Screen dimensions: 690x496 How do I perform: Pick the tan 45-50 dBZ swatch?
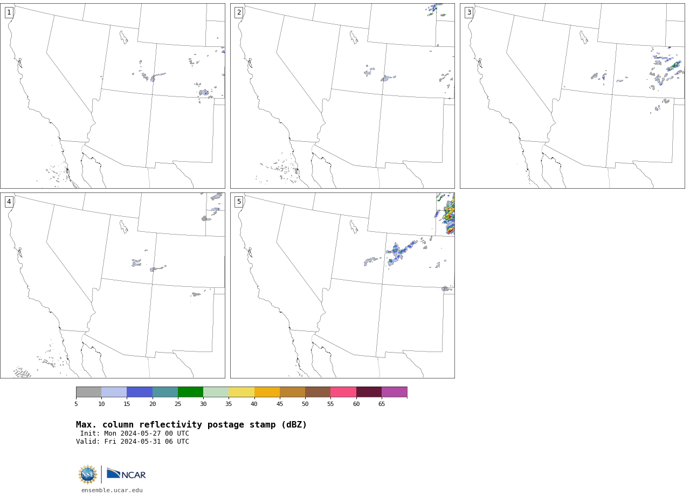point(292,392)
